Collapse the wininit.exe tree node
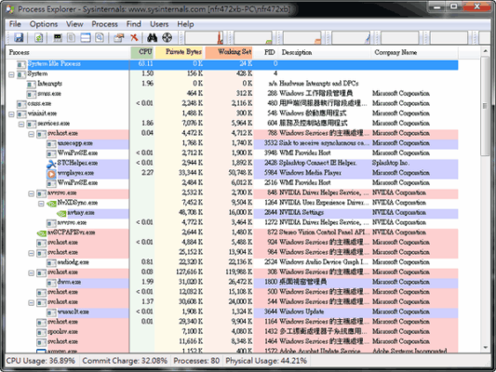This screenshot has height=372, width=496. click(x=11, y=114)
